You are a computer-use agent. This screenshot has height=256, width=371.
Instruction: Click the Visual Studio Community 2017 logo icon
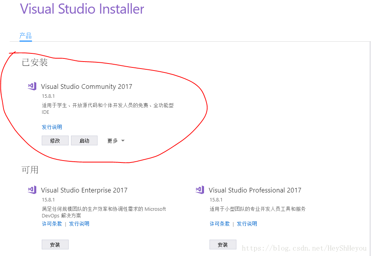(32, 86)
